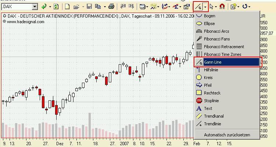Viewport: 276px width, 147px height.
Task: Choose Ellipse from the drawing tools menu
Action: click(227, 24)
